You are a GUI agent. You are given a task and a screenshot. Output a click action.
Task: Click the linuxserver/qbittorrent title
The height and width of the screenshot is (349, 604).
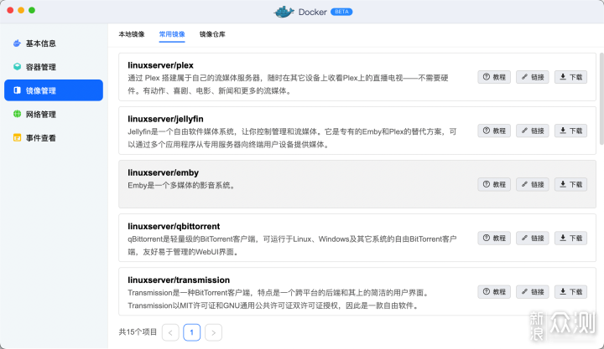click(174, 226)
